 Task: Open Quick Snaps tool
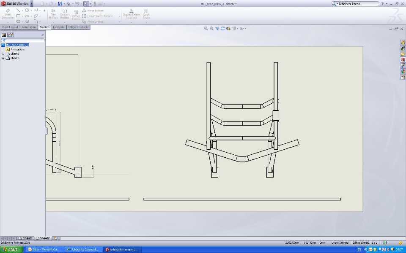(x=146, y=14)
